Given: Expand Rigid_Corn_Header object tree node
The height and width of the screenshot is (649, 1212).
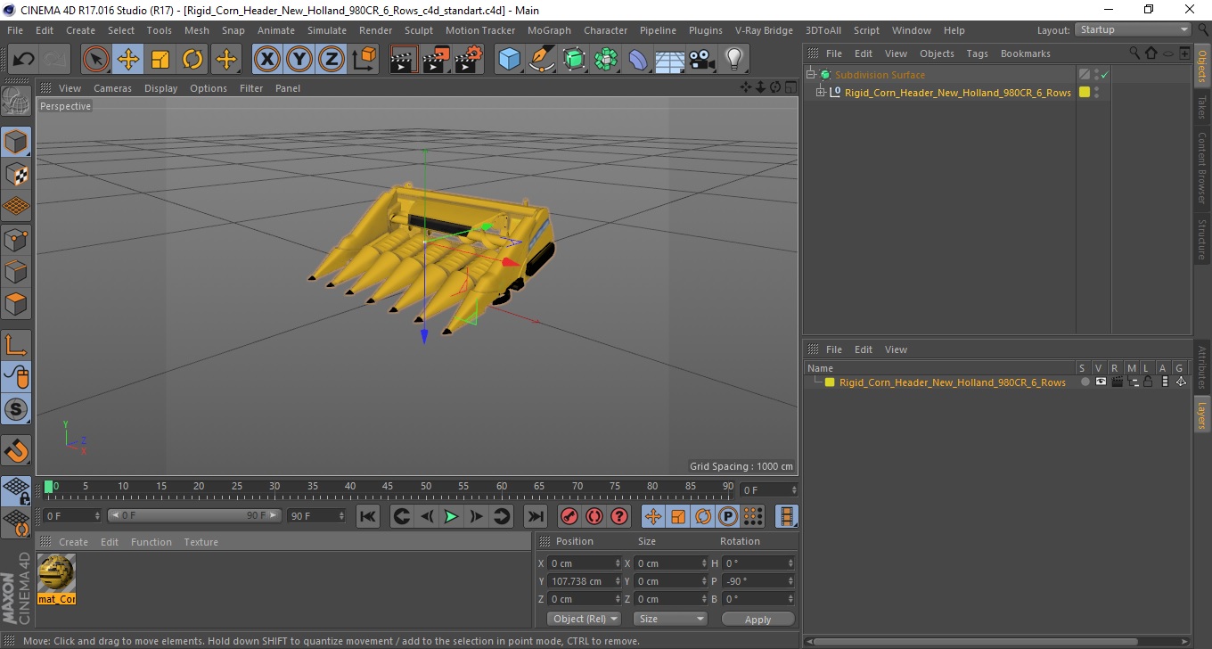Looking at the screenshot, I should [x=821, y=92].
